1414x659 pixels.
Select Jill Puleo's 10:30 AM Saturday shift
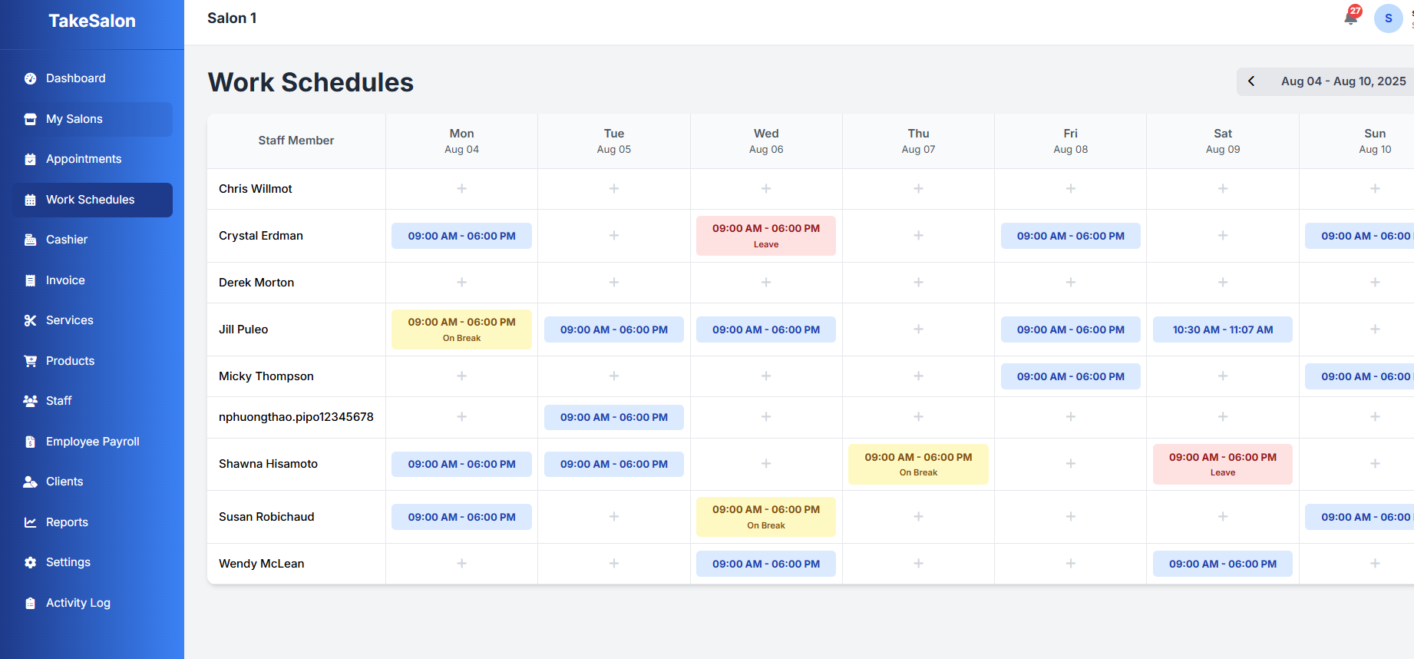tap(1222, 329)
